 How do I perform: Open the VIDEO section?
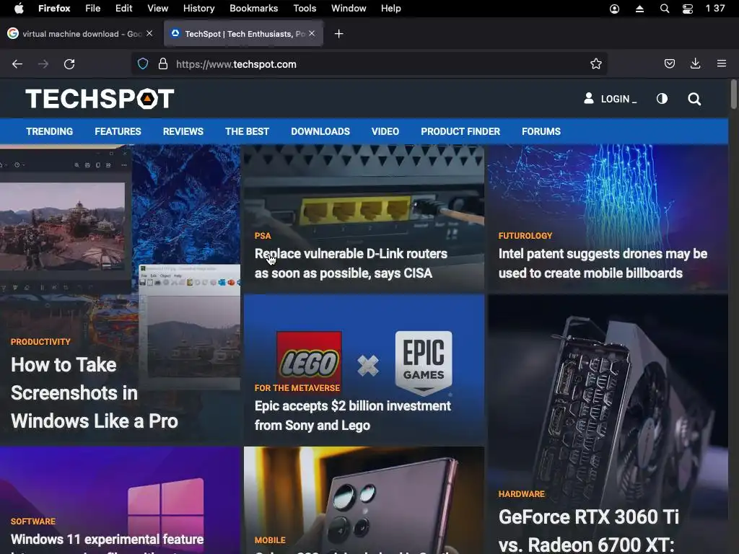pyautogui.click(x=385, y=131)
